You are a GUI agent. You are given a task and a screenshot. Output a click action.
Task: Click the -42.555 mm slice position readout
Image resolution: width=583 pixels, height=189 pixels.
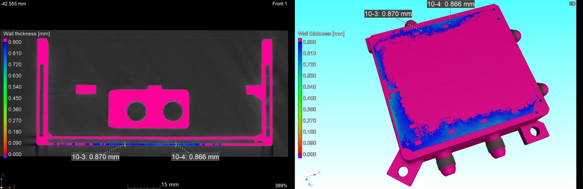click(x=13, y=4)
